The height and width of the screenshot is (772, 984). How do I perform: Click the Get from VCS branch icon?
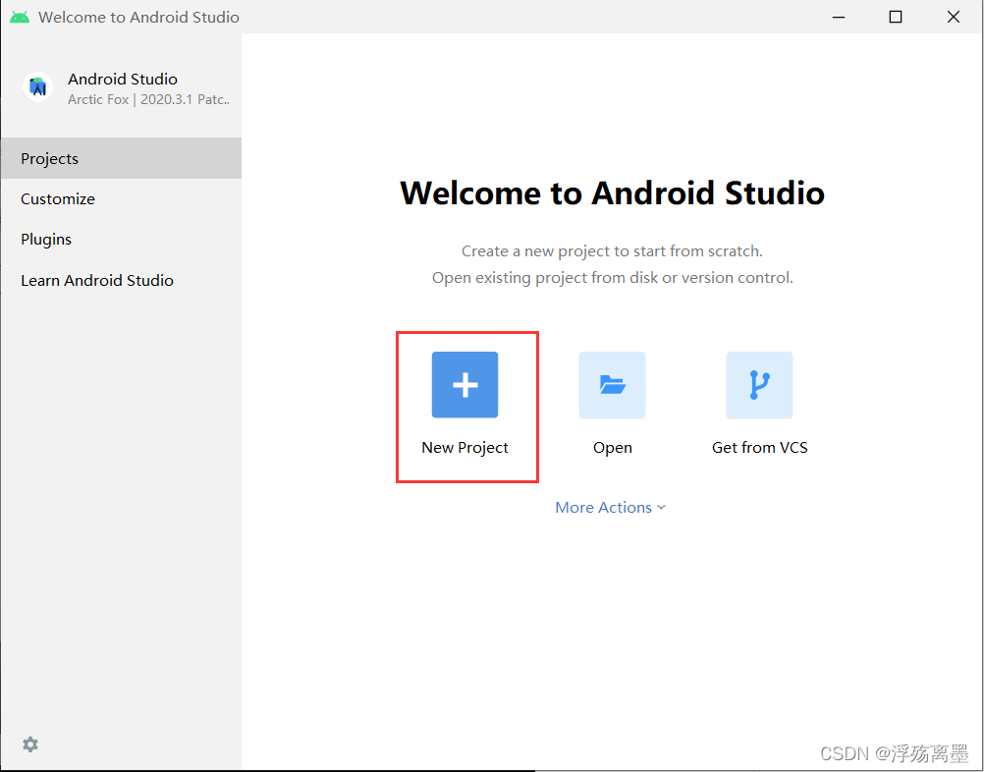tap(759, 385)
